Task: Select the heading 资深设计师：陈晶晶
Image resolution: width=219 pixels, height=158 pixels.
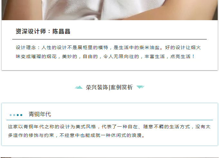Action: (x=43, y=31)
